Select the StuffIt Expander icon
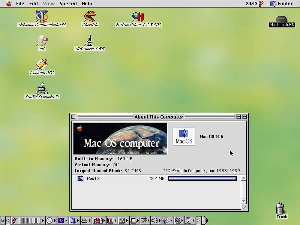This screenshot has height=225, width=300. point(42,88)
